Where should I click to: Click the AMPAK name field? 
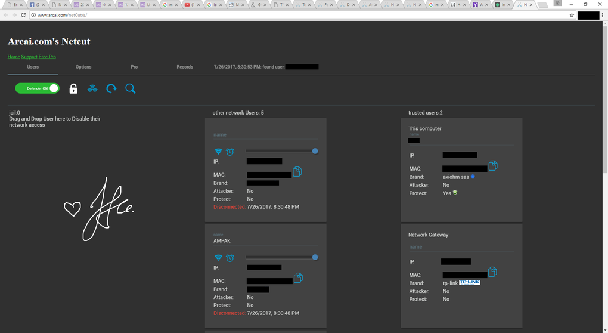pos(266,240)
